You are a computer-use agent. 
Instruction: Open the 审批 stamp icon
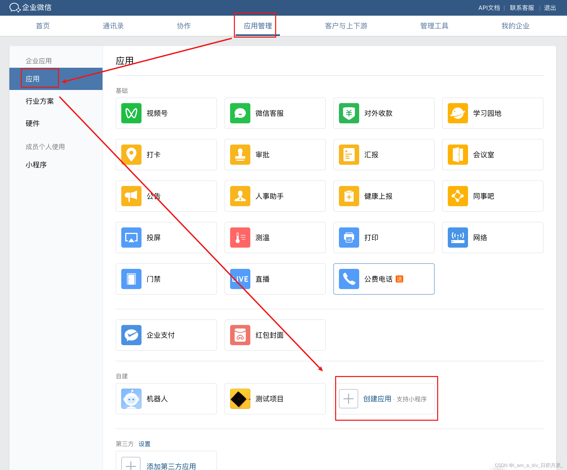tap(240, 155)
